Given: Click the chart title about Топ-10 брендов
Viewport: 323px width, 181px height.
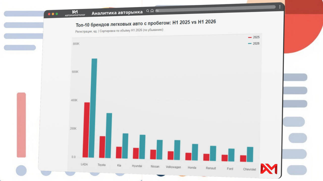Looking at the screenshot, I should pyautogui.click(x=146, y=23).
